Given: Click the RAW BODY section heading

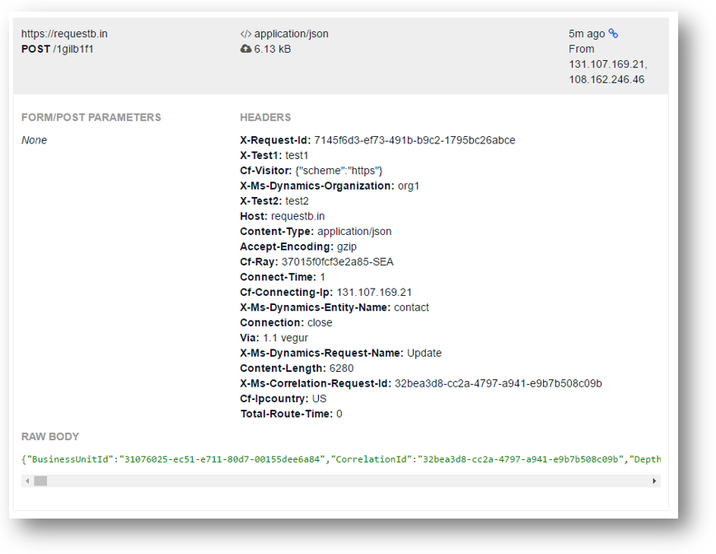Looking at the screenshot, I should click(50, 437).
